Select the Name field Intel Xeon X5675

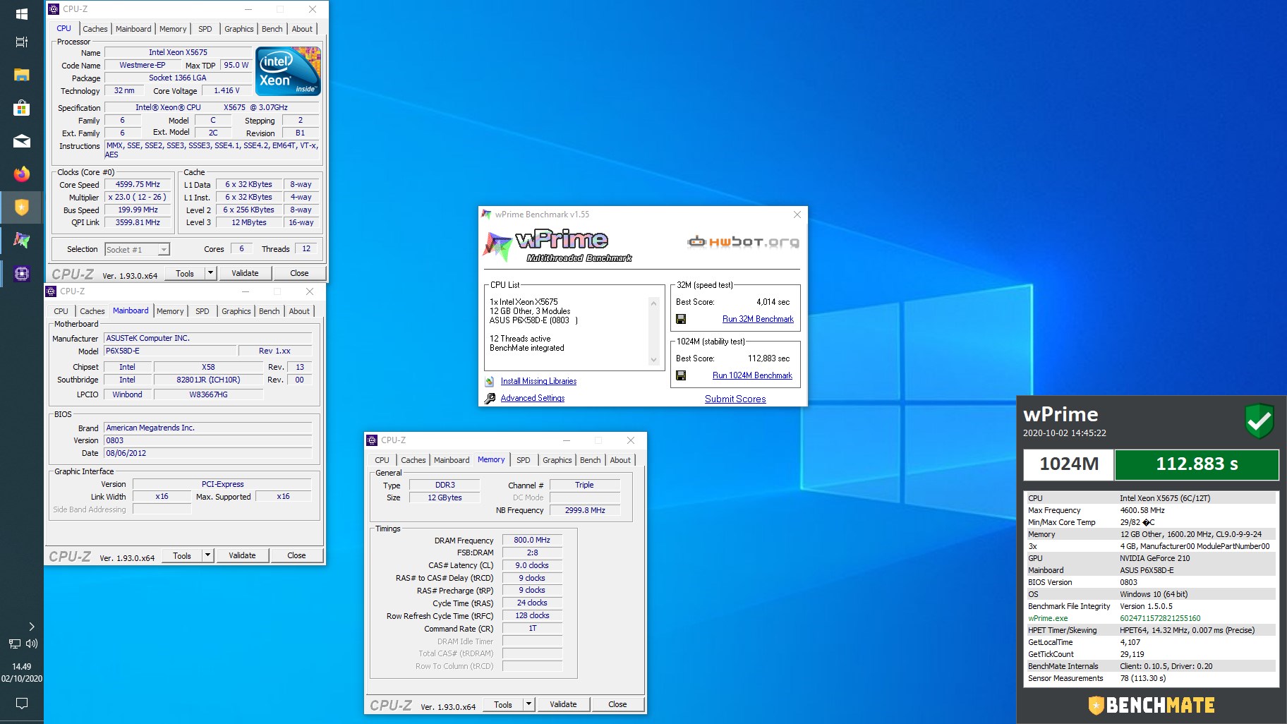[x=178, y=52]
